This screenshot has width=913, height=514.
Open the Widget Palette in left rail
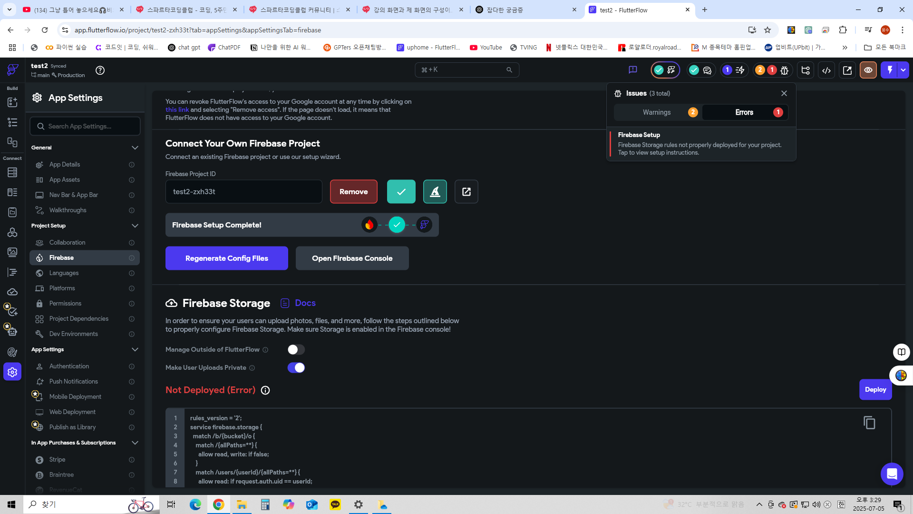[12, 102]
